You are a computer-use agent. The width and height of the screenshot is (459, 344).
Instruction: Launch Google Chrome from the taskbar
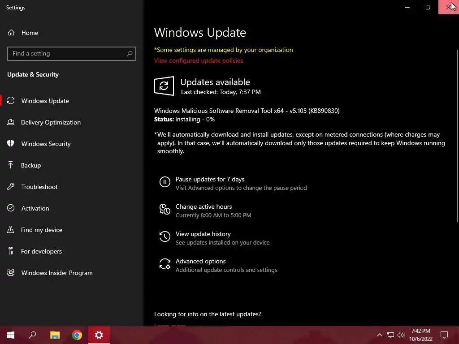[77, 335]
